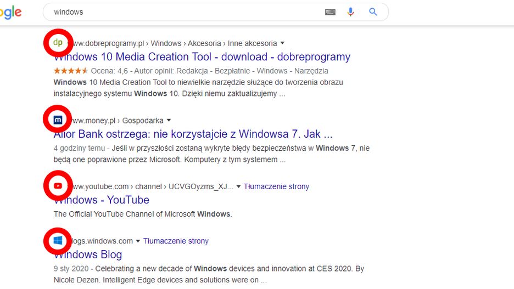This screenshot has height=289, width=514.
Task: Open the Windows Blog result
Action: [88, 254]
